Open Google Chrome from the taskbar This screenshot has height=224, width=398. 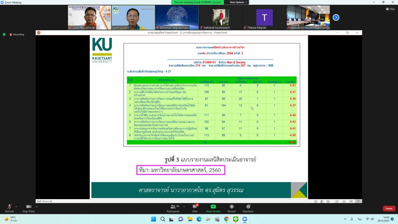point(226,219)
